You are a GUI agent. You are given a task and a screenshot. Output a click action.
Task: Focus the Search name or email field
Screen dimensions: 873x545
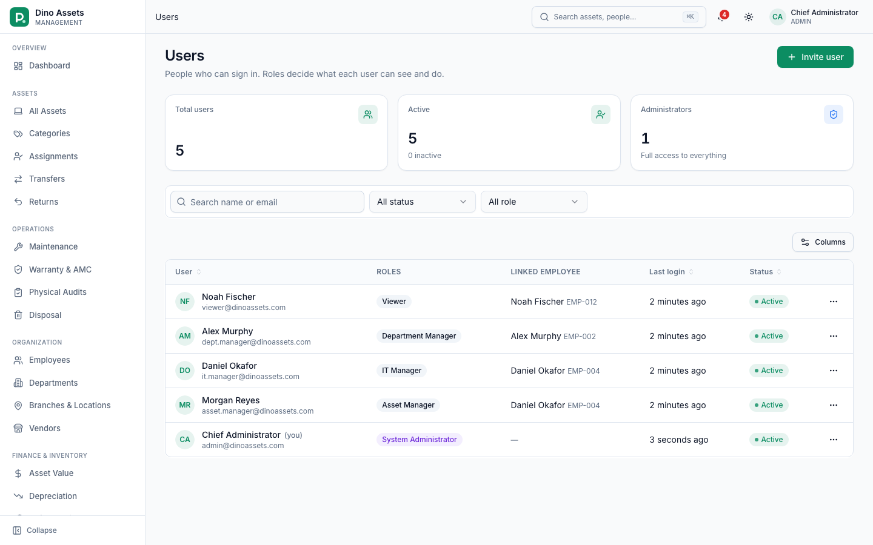point(267,202)
